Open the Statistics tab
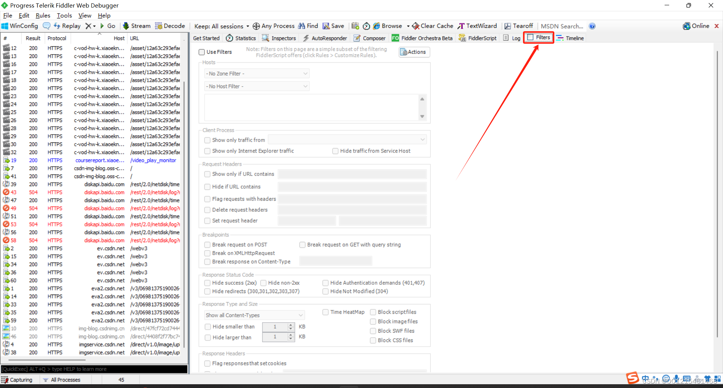The image size is (723, 388). (x=241, y=38)
